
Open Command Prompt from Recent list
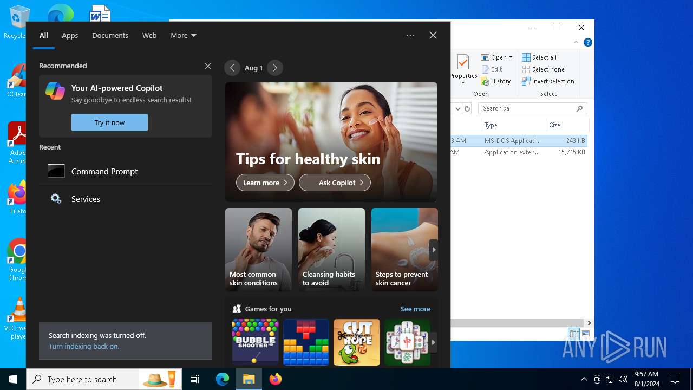point(126,171)
